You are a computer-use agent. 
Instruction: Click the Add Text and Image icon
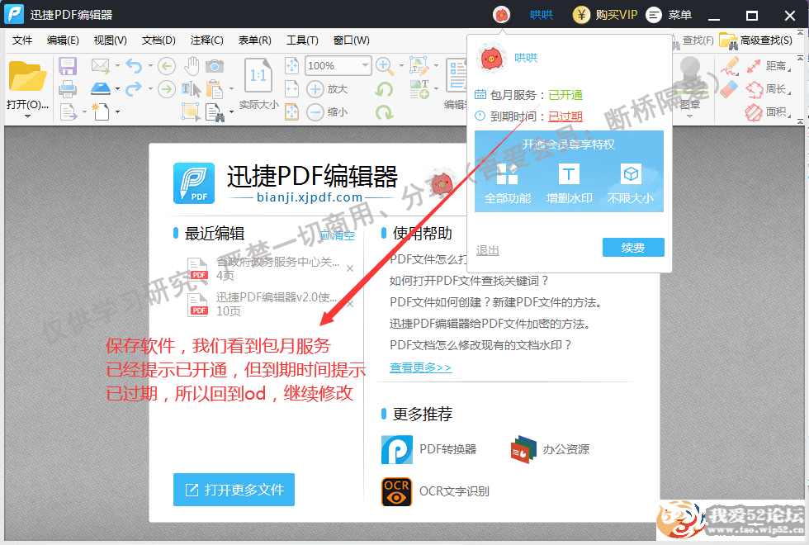[419, 89]
